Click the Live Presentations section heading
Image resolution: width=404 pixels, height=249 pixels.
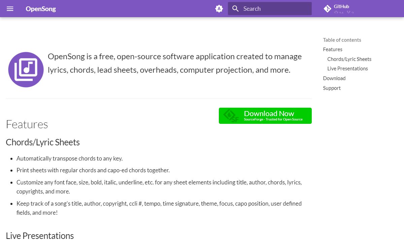40,236
